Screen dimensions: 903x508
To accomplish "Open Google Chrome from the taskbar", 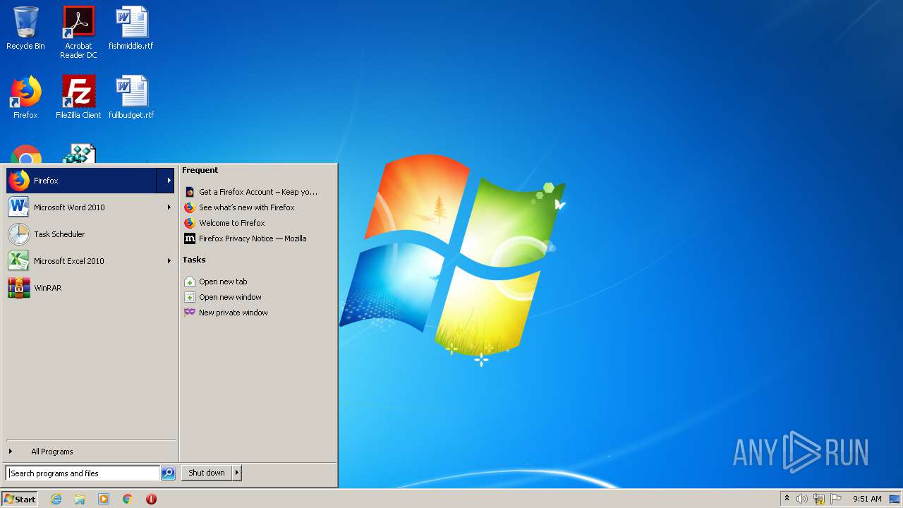I will (128, 499).
